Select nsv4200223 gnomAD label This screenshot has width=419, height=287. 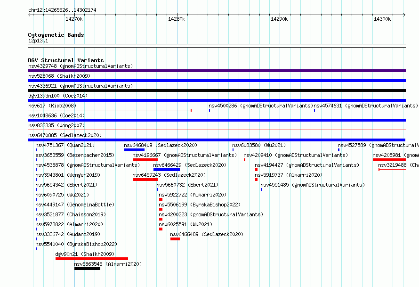[x=211, y=214]
